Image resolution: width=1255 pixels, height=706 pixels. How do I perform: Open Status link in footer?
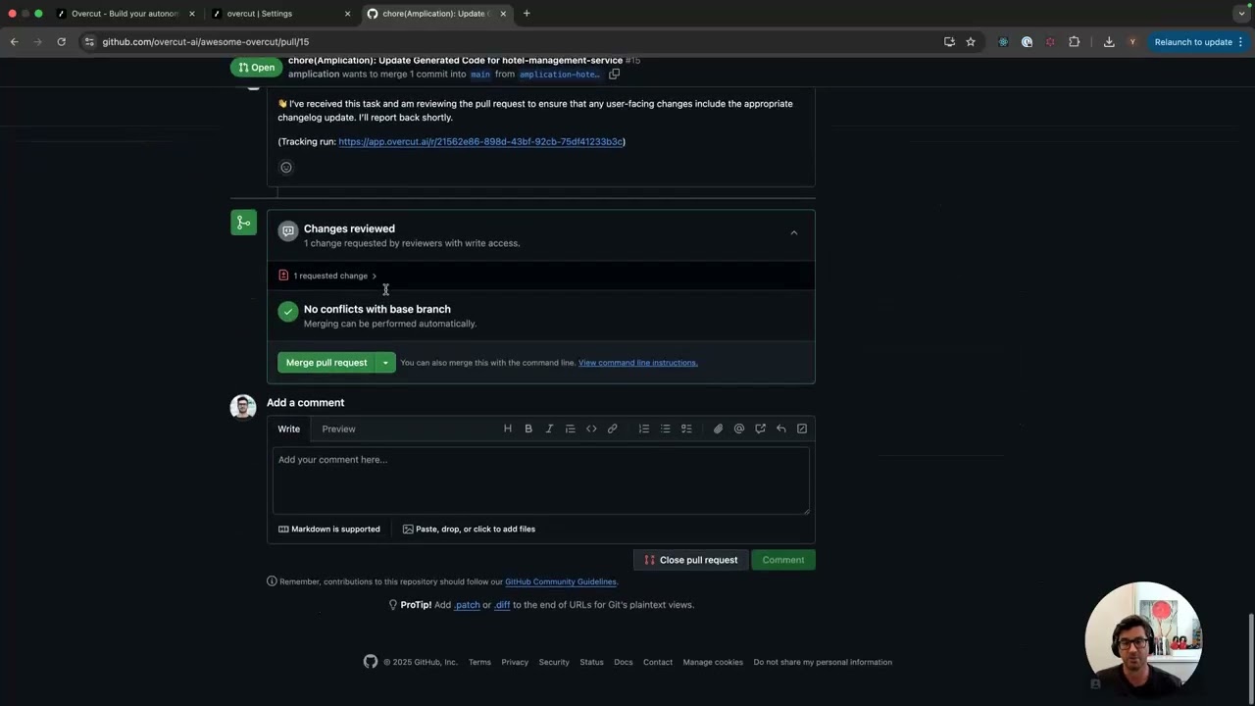(591, 662)
